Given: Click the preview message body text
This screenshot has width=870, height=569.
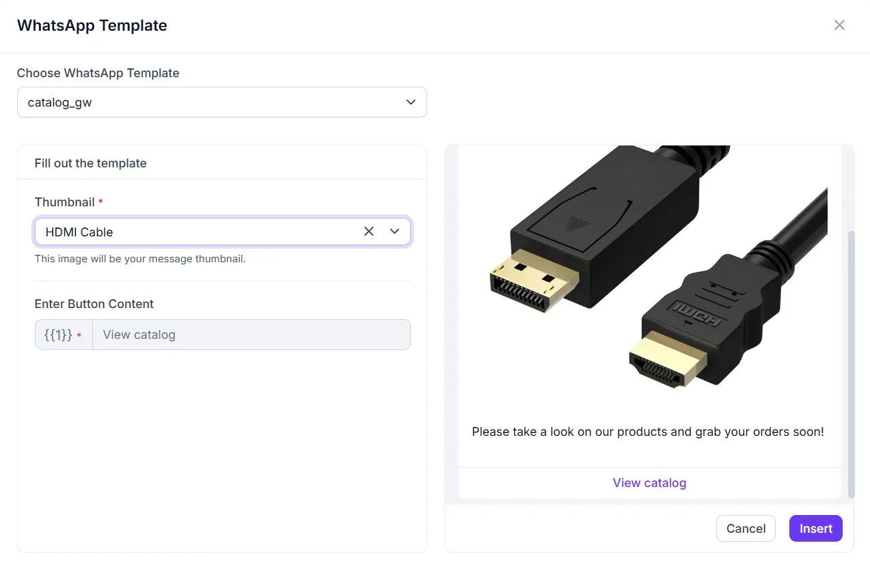Looking at the screenshot, I should 648,432.
